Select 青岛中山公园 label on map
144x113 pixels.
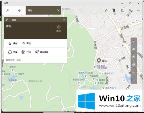(35, 81)
